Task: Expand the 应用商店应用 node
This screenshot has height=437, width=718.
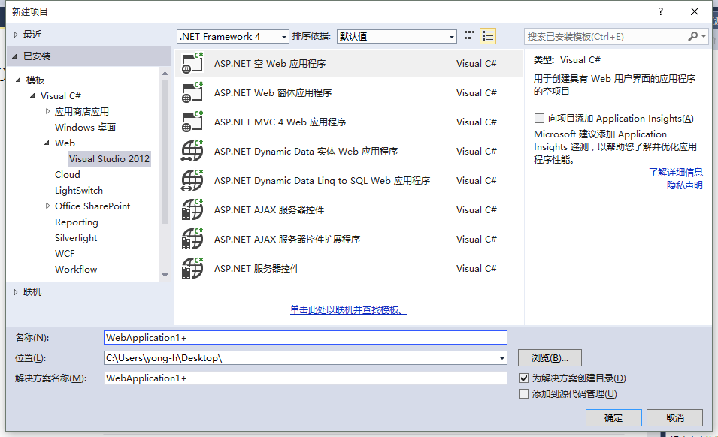Action: point(47,111)
